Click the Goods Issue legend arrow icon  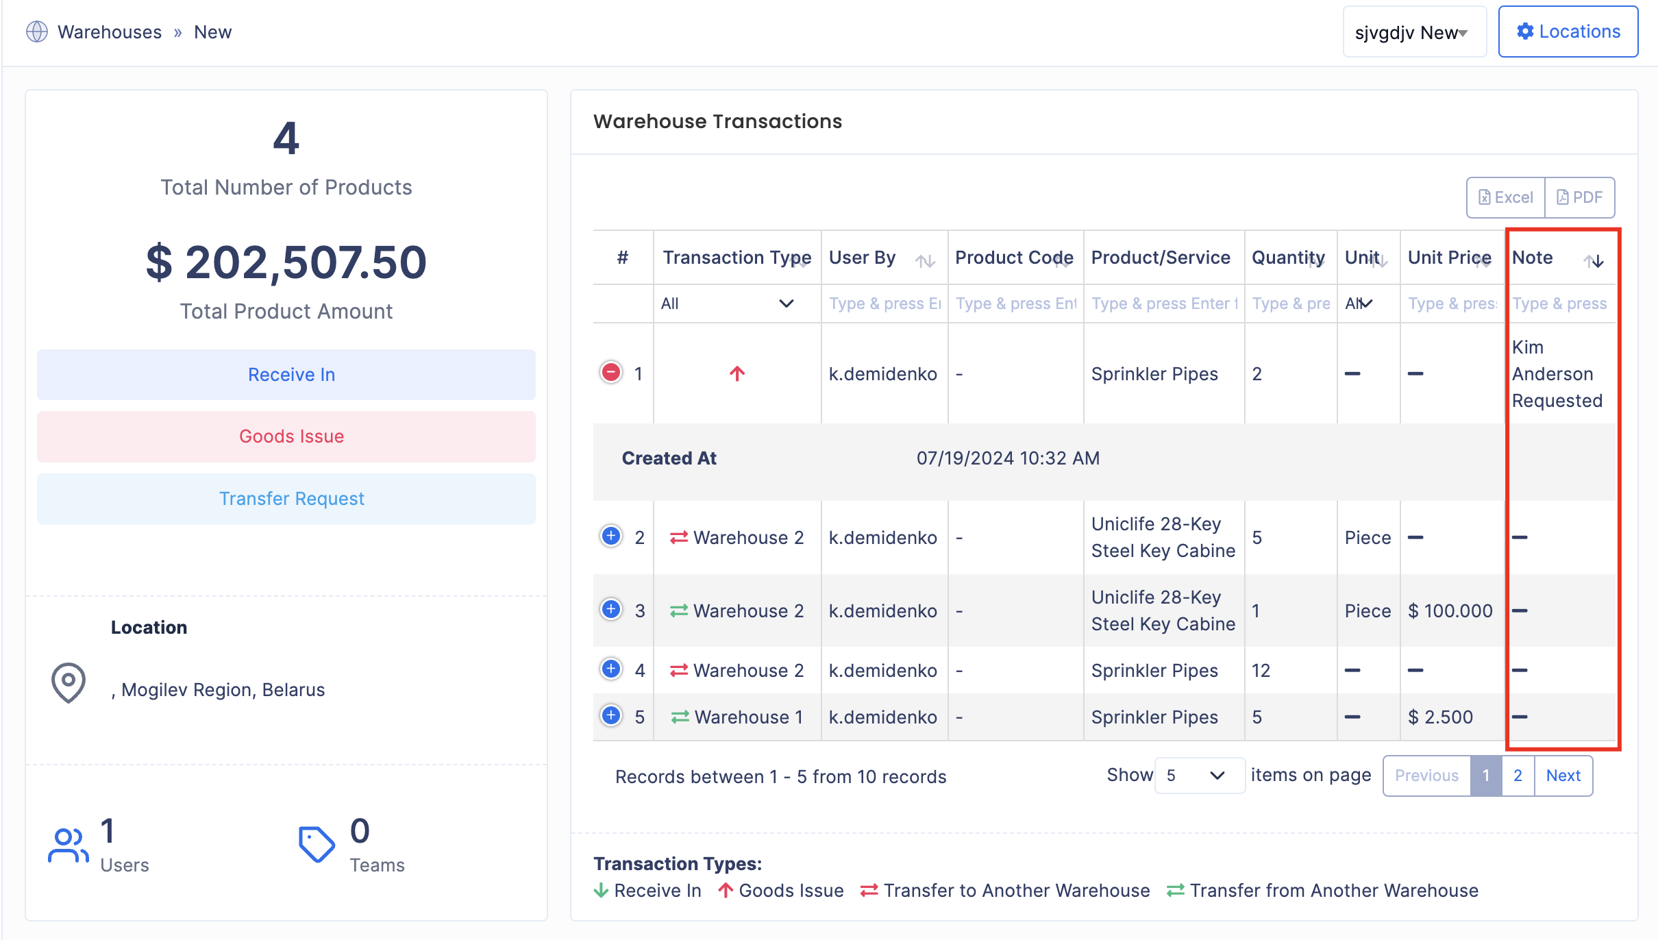tap(726, 891)
